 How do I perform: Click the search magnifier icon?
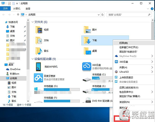click(x=149, y=15)
